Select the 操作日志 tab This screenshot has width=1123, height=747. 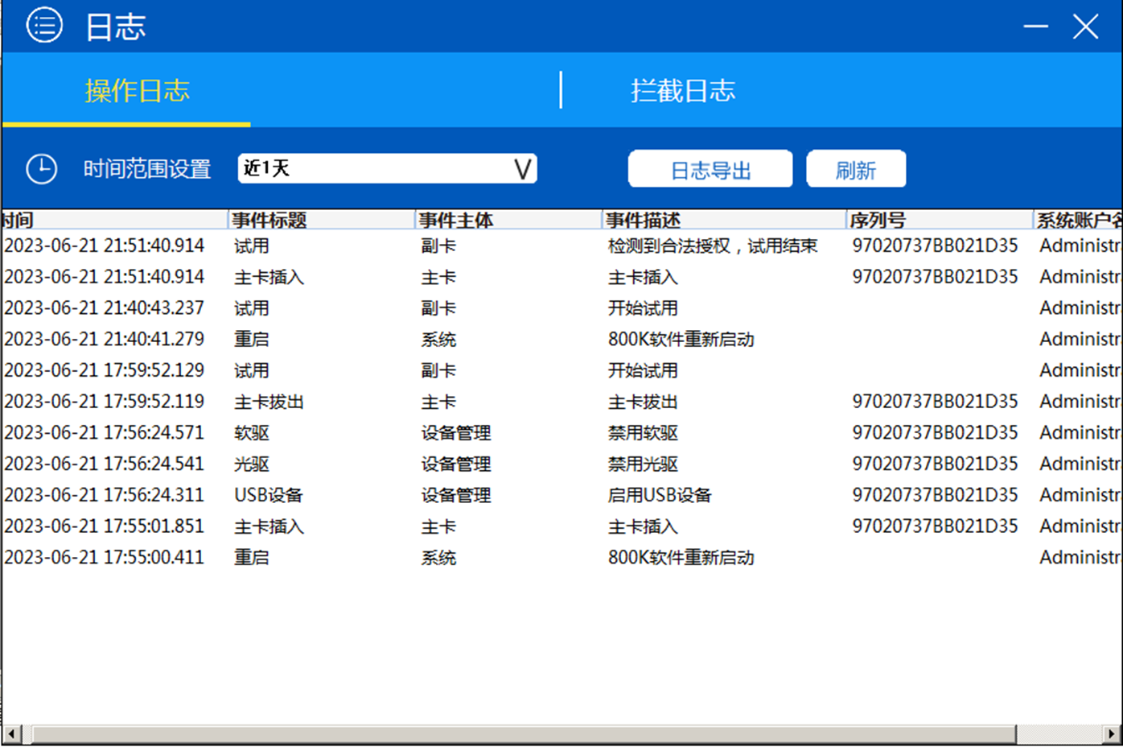pyautogui.click(x=138, y=90)
